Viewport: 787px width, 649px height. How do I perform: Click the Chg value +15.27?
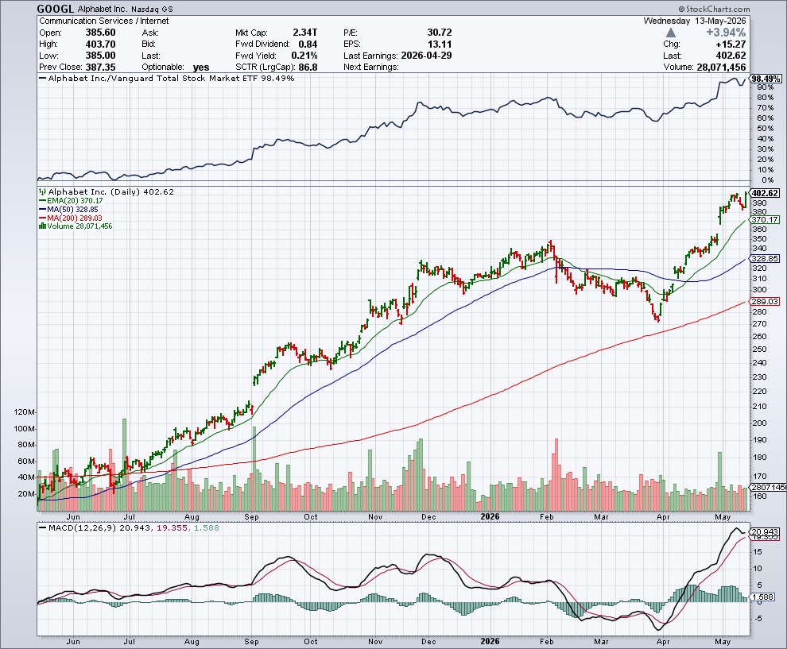pyautogui.click(x=731, y=44)
